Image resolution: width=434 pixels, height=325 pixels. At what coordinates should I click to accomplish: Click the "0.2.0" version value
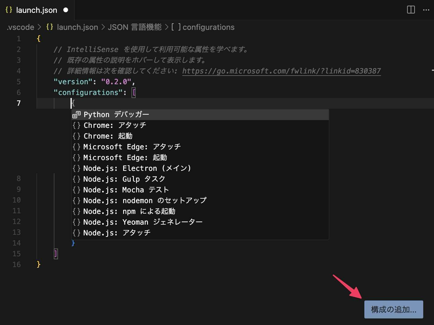pyautogui.click(x=116, y=82)
